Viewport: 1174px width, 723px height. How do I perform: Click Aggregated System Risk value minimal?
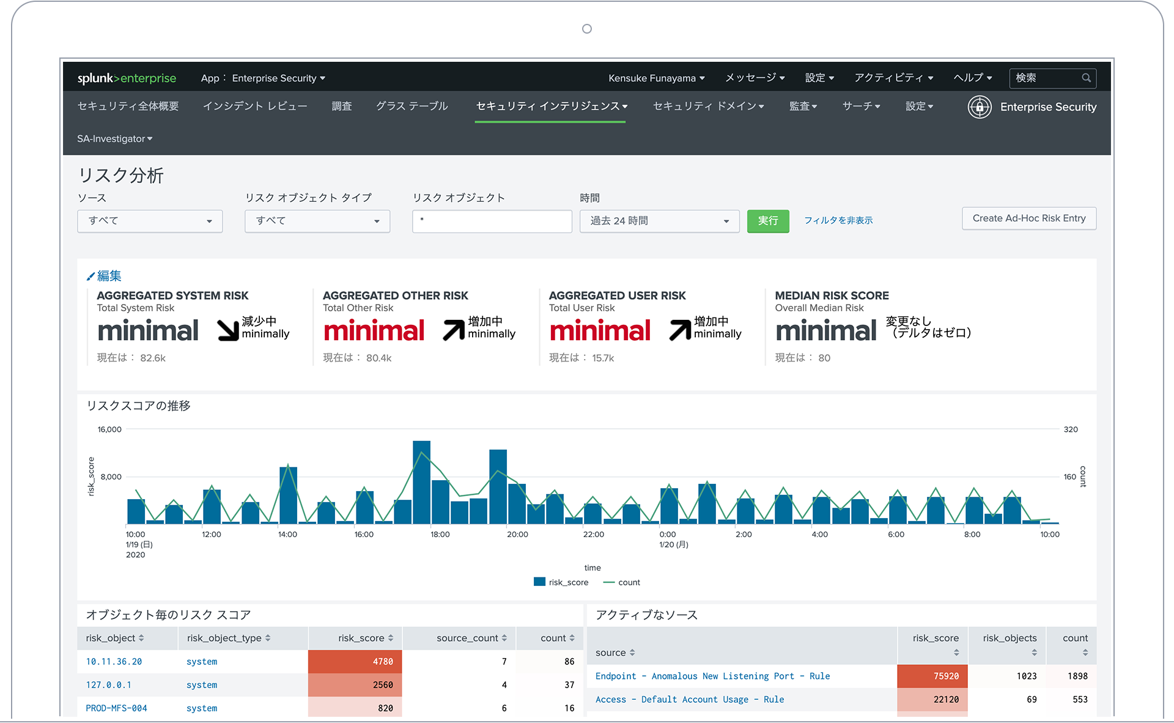click(x=148, y=331)
